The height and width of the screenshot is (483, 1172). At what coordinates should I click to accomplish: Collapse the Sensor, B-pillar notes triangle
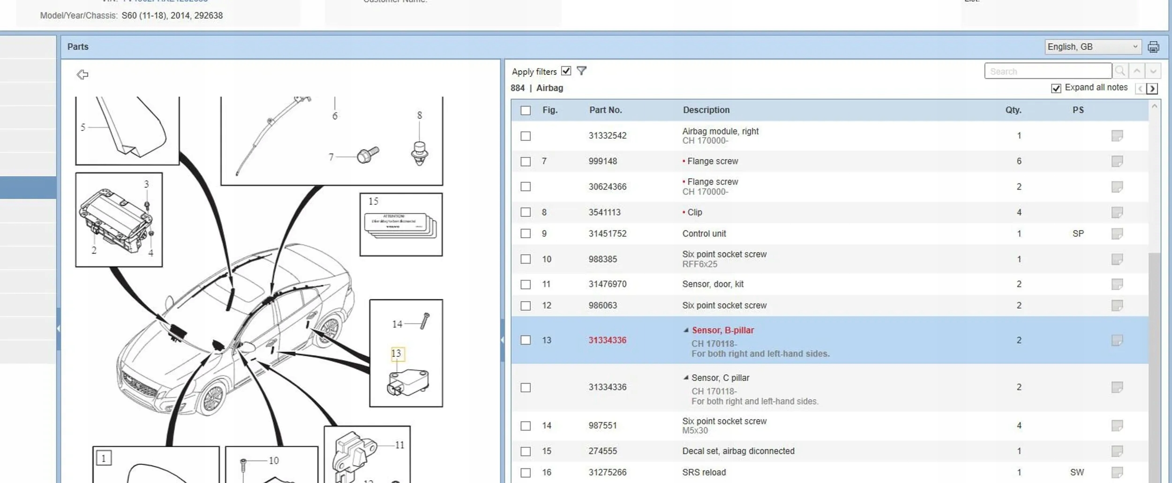[686, 330]
